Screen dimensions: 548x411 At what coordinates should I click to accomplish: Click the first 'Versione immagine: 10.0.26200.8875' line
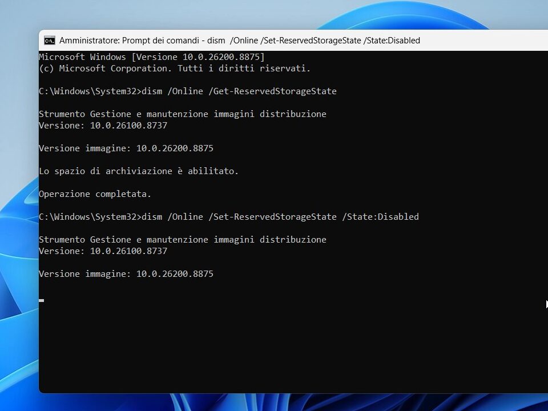126,148
